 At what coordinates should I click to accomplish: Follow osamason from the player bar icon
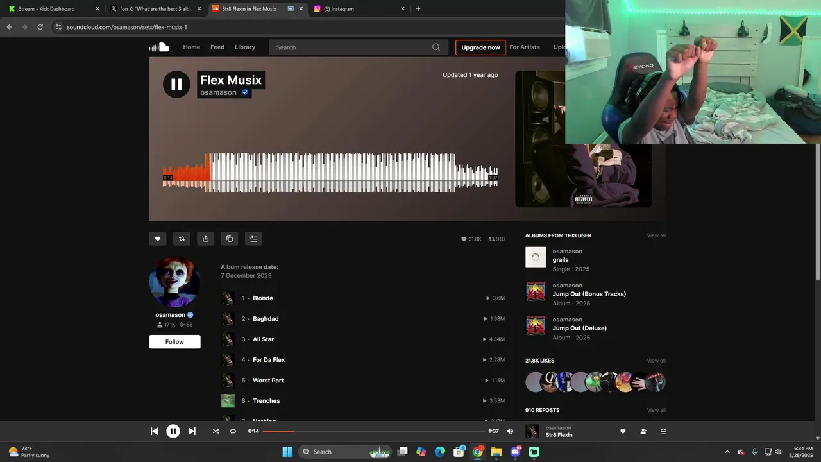coord(643,431)
